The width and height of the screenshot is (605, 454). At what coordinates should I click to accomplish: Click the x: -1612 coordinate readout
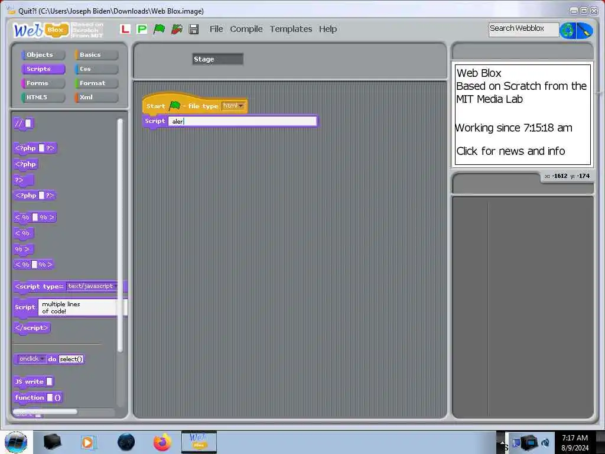pos(556,176)
